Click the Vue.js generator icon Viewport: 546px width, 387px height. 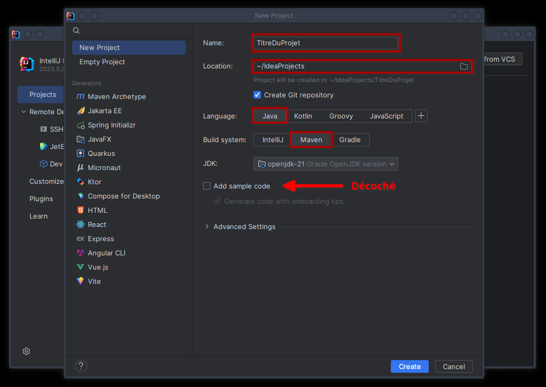tap(80, 267)
